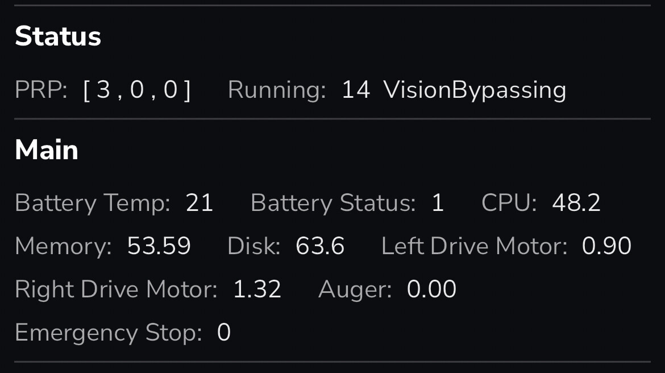The image size is (665, 373).
Task: Click the Disk usage value 63.6
Action: tap(320, 246)
